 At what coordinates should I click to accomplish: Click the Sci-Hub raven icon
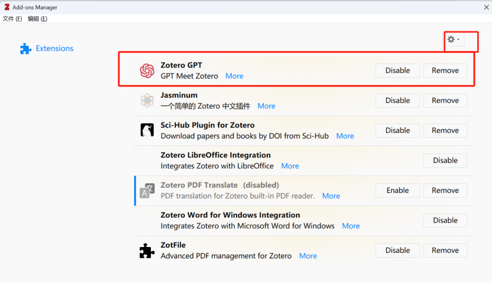tap(147, 130)
